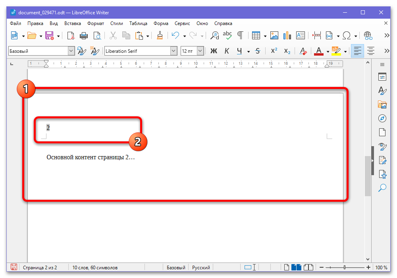Print the document

click(x=84, y=35)
